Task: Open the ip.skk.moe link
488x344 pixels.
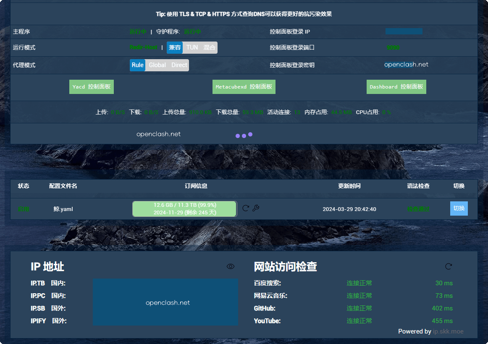Action: point(448,331)
